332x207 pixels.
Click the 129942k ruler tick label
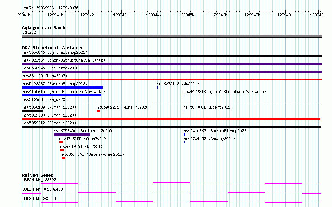pos(88,15)
